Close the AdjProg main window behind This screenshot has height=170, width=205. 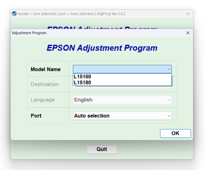click(188, 14)
